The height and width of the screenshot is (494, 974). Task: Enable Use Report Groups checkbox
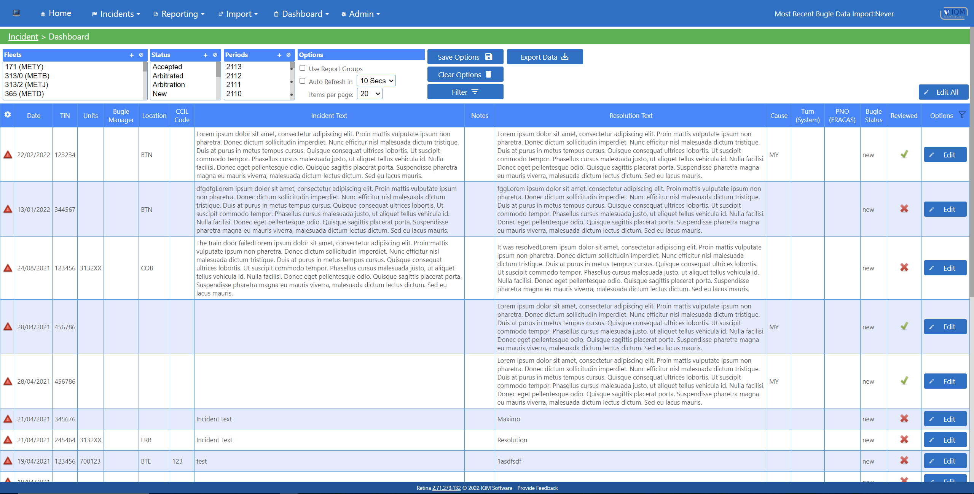pyautogui.click(x=303, y=68)
